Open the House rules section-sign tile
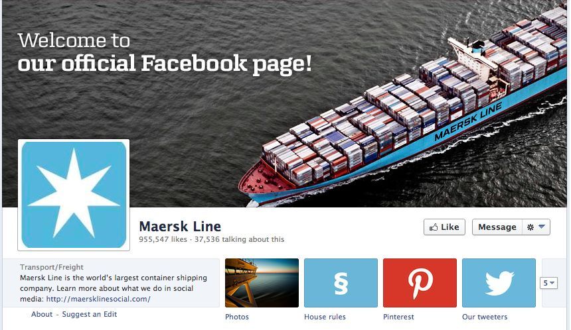571x330 pixels. [x=341, y=283]
